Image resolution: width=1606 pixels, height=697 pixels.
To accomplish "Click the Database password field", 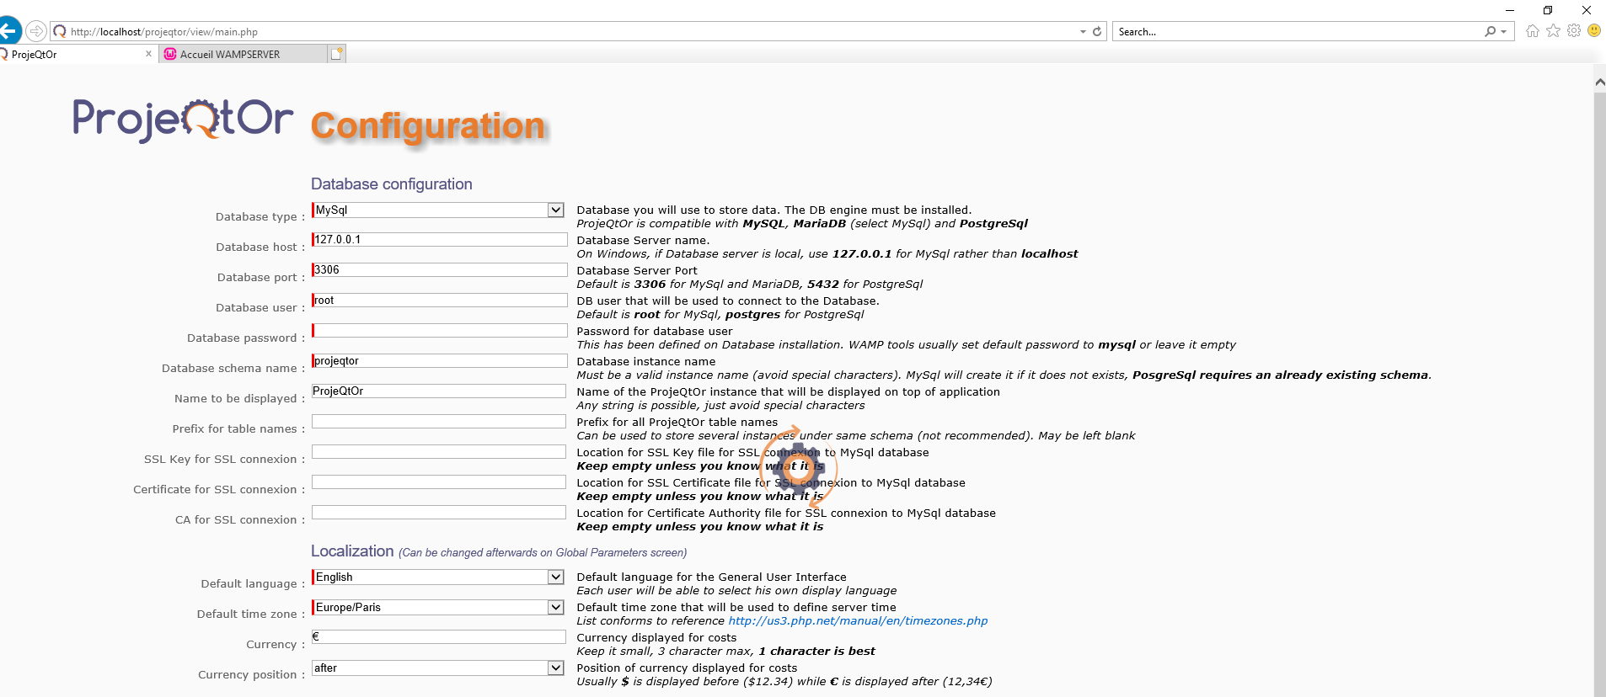I will [439, 331].
